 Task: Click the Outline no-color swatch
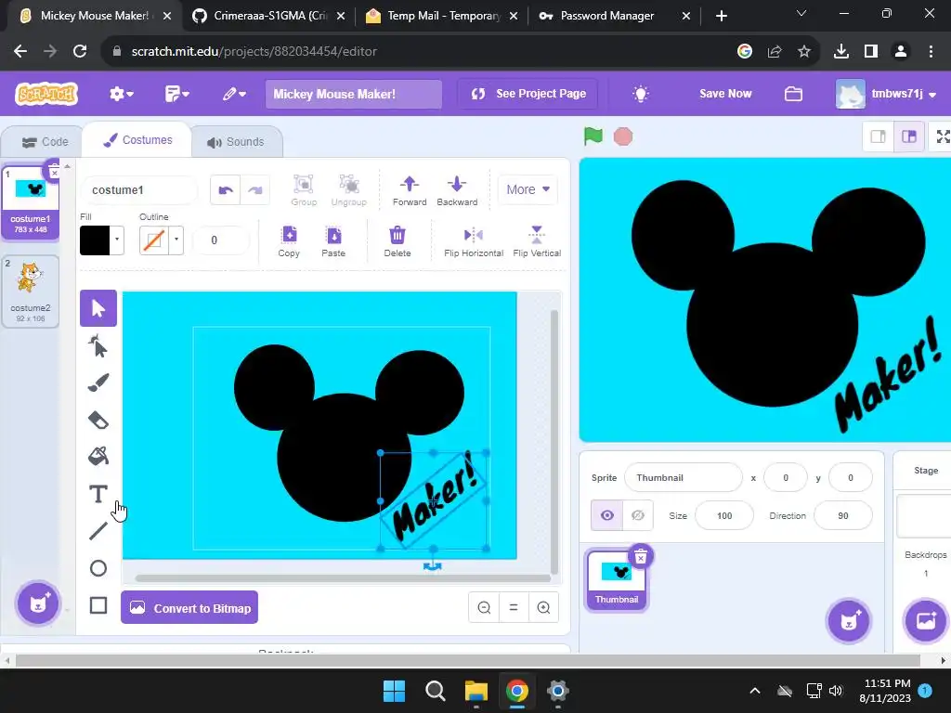[x=154, y=240]
